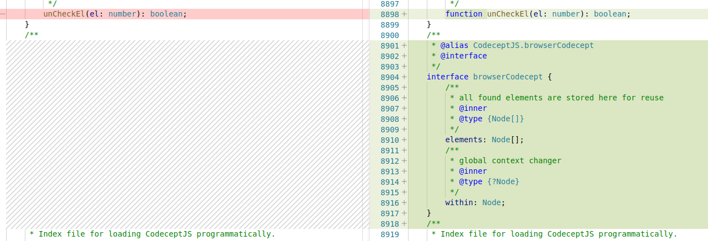This screenshot has height=241, width=708.
Task: Click the plus marker beside line 8905
Action: [x=405, y=87]
